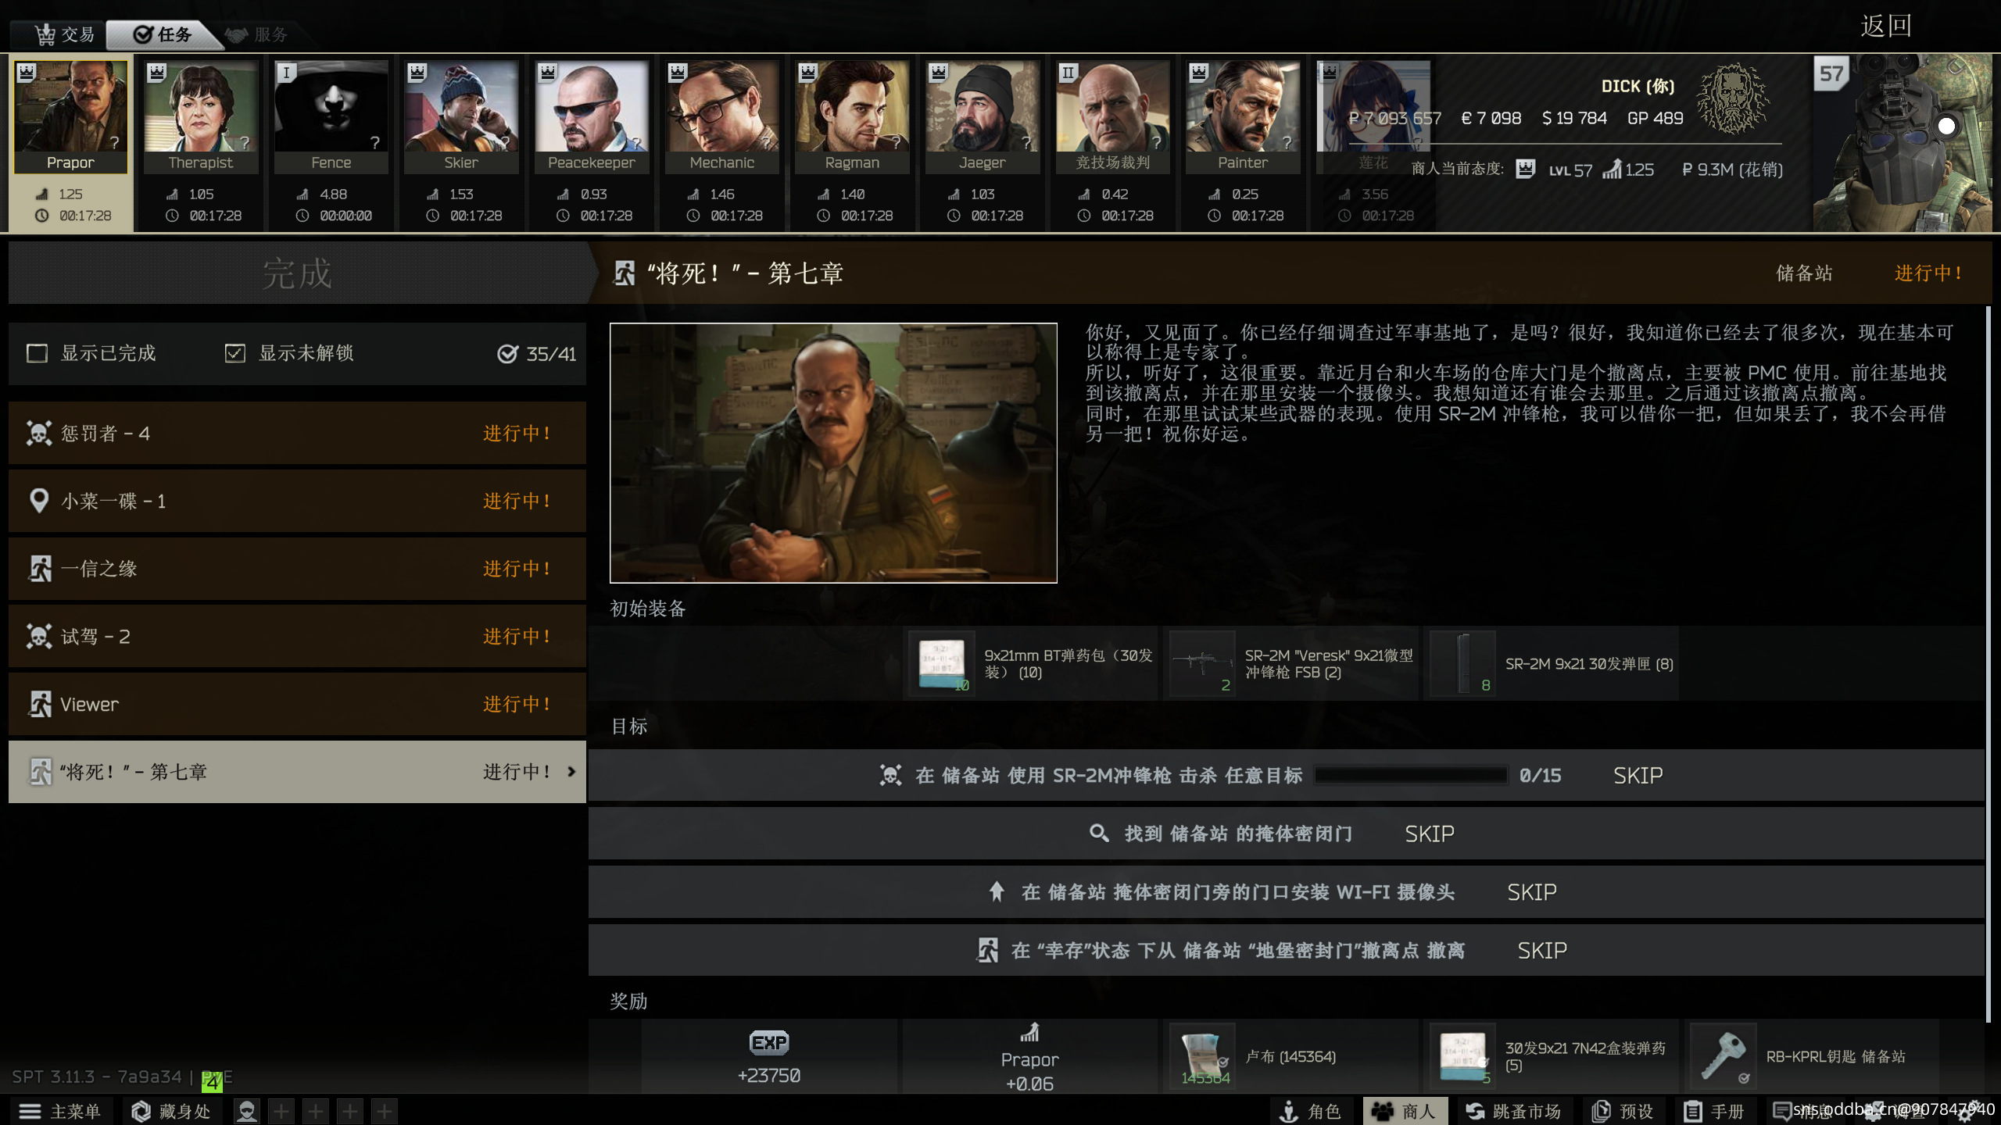Click the Prapor quest artwork image
2001x1125 pixels.
[833, 453]
